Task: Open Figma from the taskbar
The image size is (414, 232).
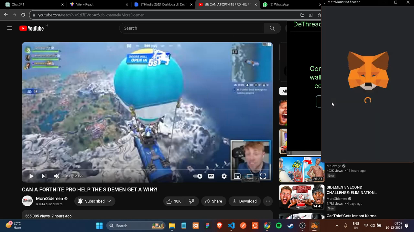Action: click(208, 226)
